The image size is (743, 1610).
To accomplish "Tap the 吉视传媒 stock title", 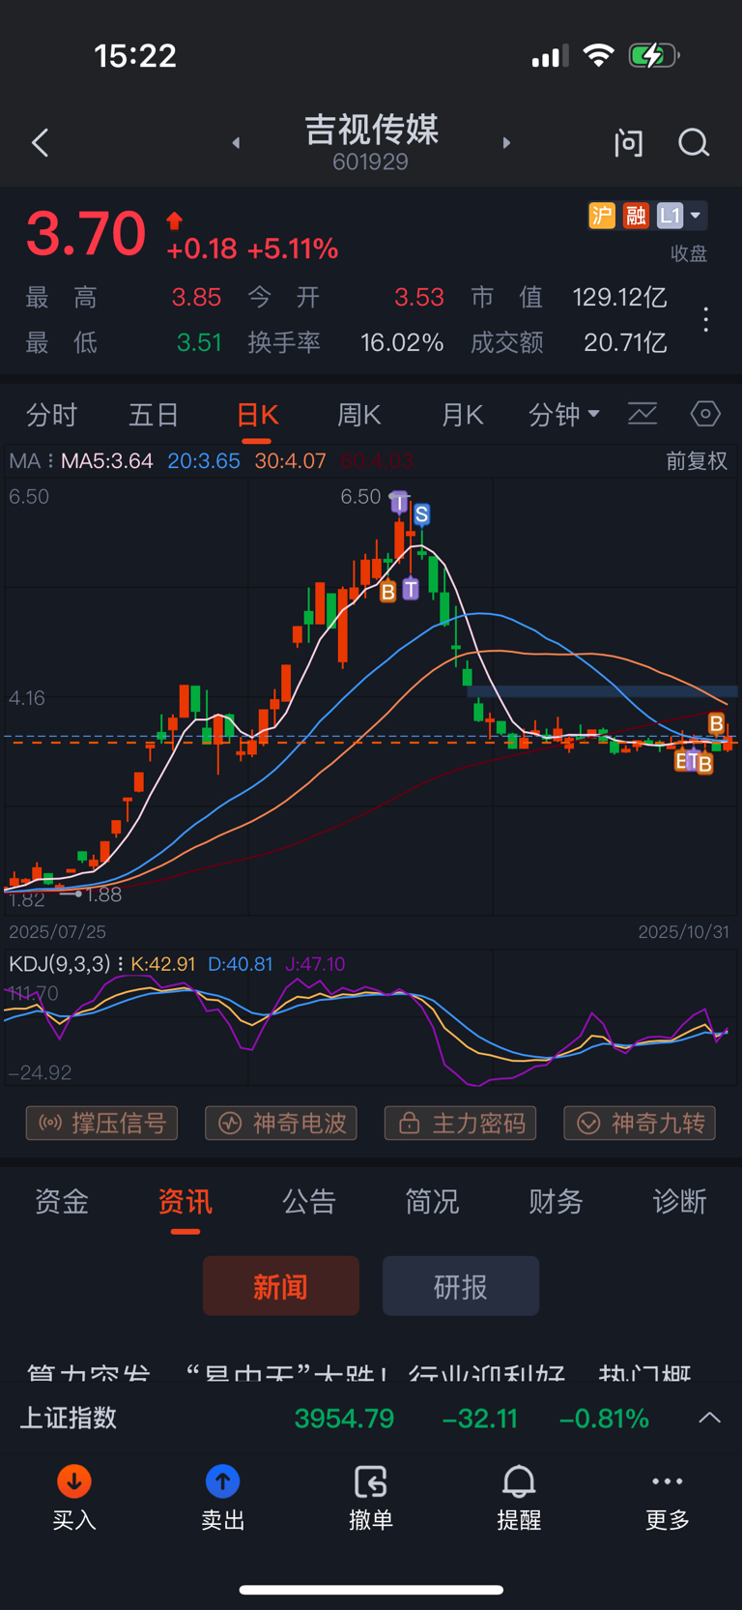I will point(371,130).
